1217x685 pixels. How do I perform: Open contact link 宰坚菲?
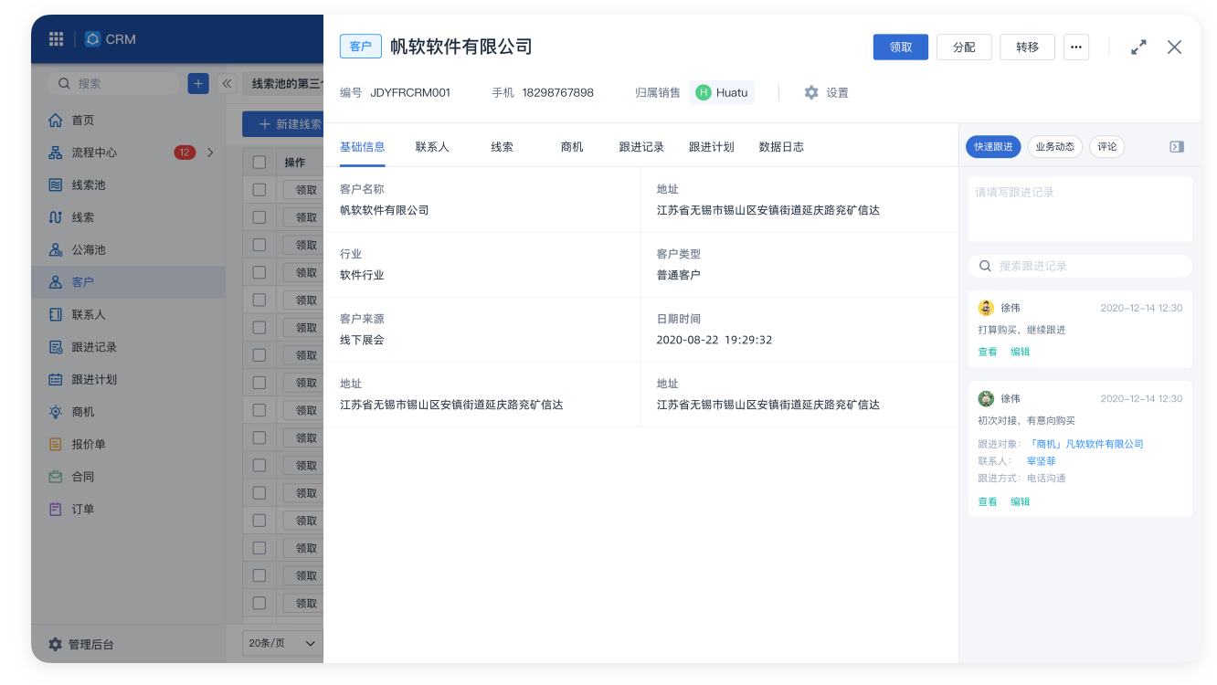tap(1041, 461)
